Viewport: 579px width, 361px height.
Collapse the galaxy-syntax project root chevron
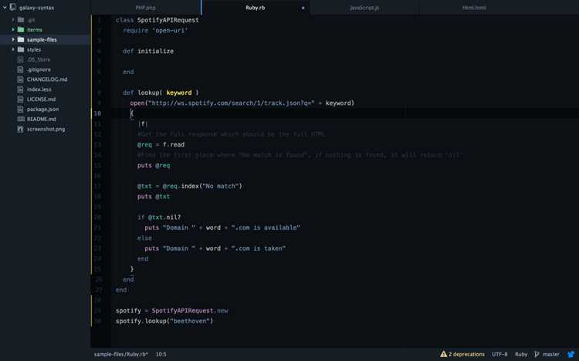coord(5,8)
